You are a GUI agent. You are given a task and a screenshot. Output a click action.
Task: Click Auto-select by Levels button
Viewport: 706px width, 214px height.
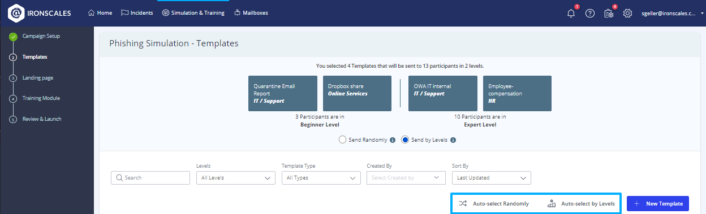(581, 203)
